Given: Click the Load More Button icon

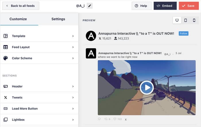Looking at the screenshot, I should pyautogui.click(x=5, y=109).
